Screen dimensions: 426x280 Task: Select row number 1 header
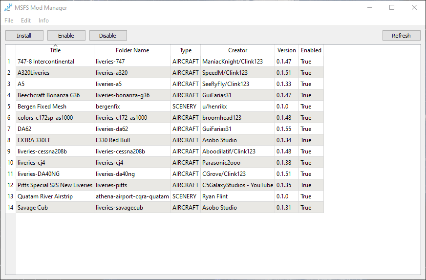tap(11, 62)
